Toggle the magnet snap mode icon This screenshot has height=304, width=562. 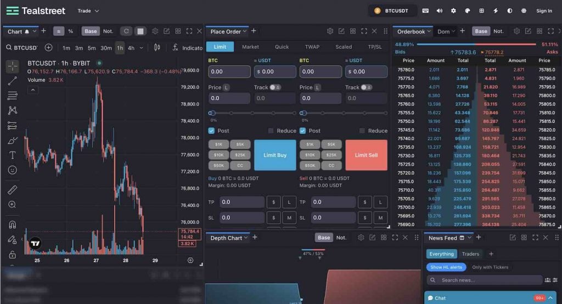click(12, 225)
